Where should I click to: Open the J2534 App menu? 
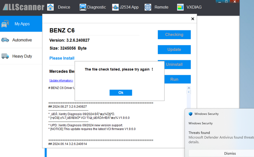(x=129, y=7)
